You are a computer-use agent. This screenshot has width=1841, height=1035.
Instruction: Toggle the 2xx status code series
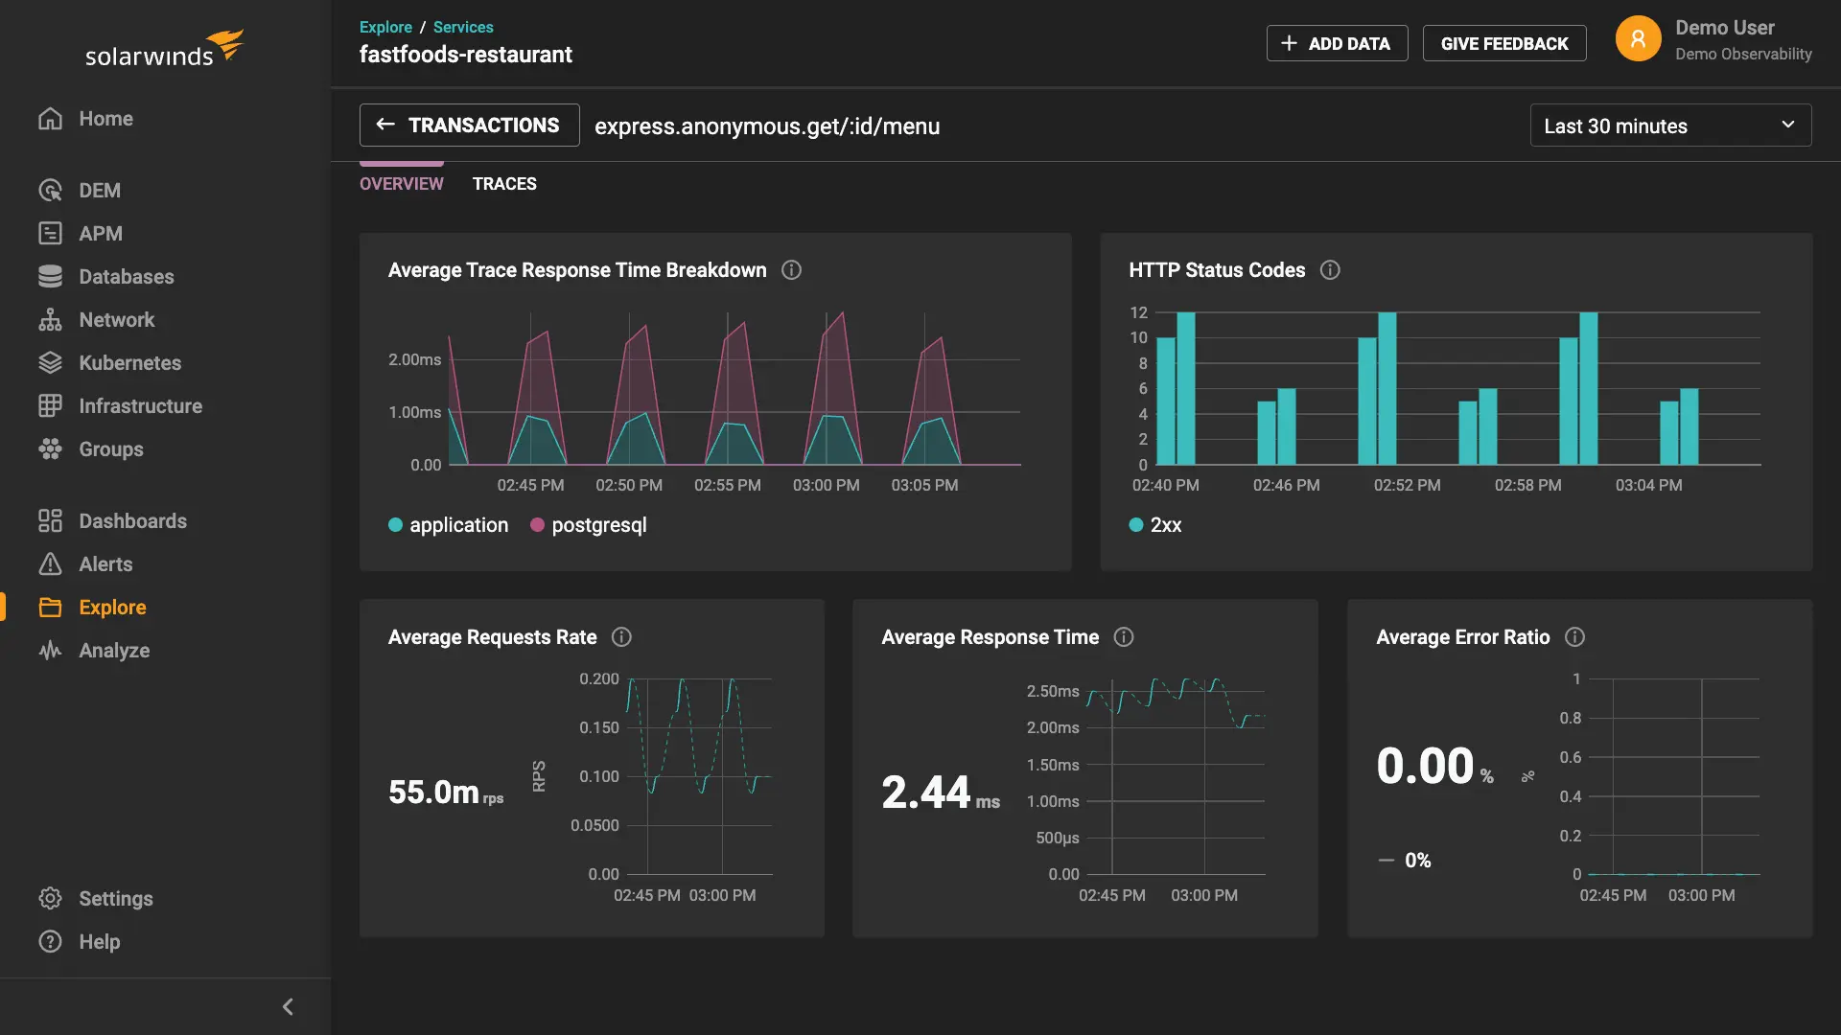click(1155, 525)
